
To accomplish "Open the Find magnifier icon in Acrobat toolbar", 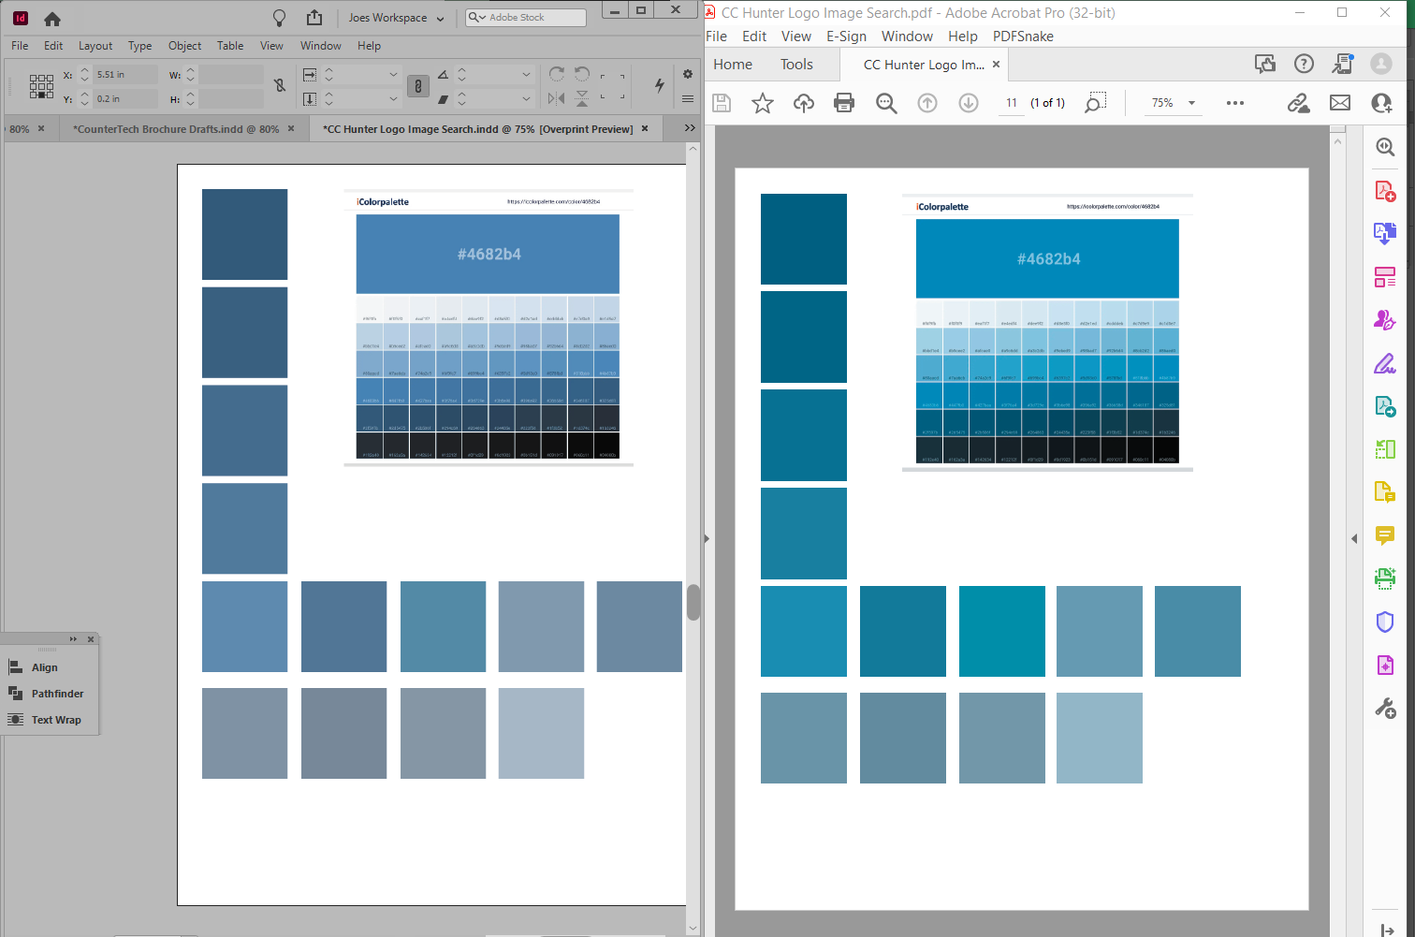I will tap(886, 103).
